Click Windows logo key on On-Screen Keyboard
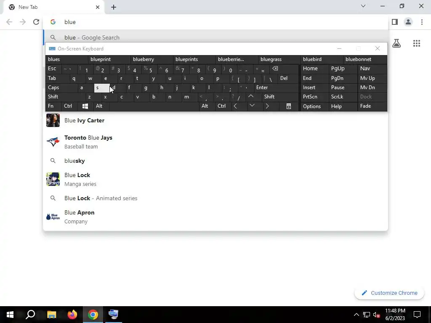The height and width of the screenshot is (323, 431). click(x=85, y=106)
